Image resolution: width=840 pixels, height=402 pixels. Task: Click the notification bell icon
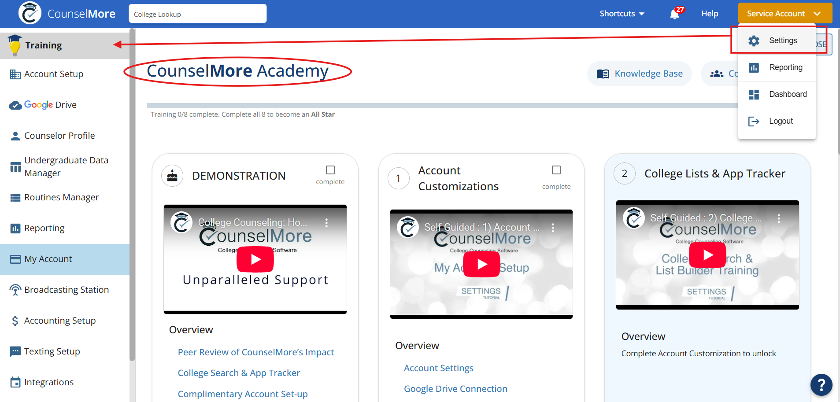[674, 14]
